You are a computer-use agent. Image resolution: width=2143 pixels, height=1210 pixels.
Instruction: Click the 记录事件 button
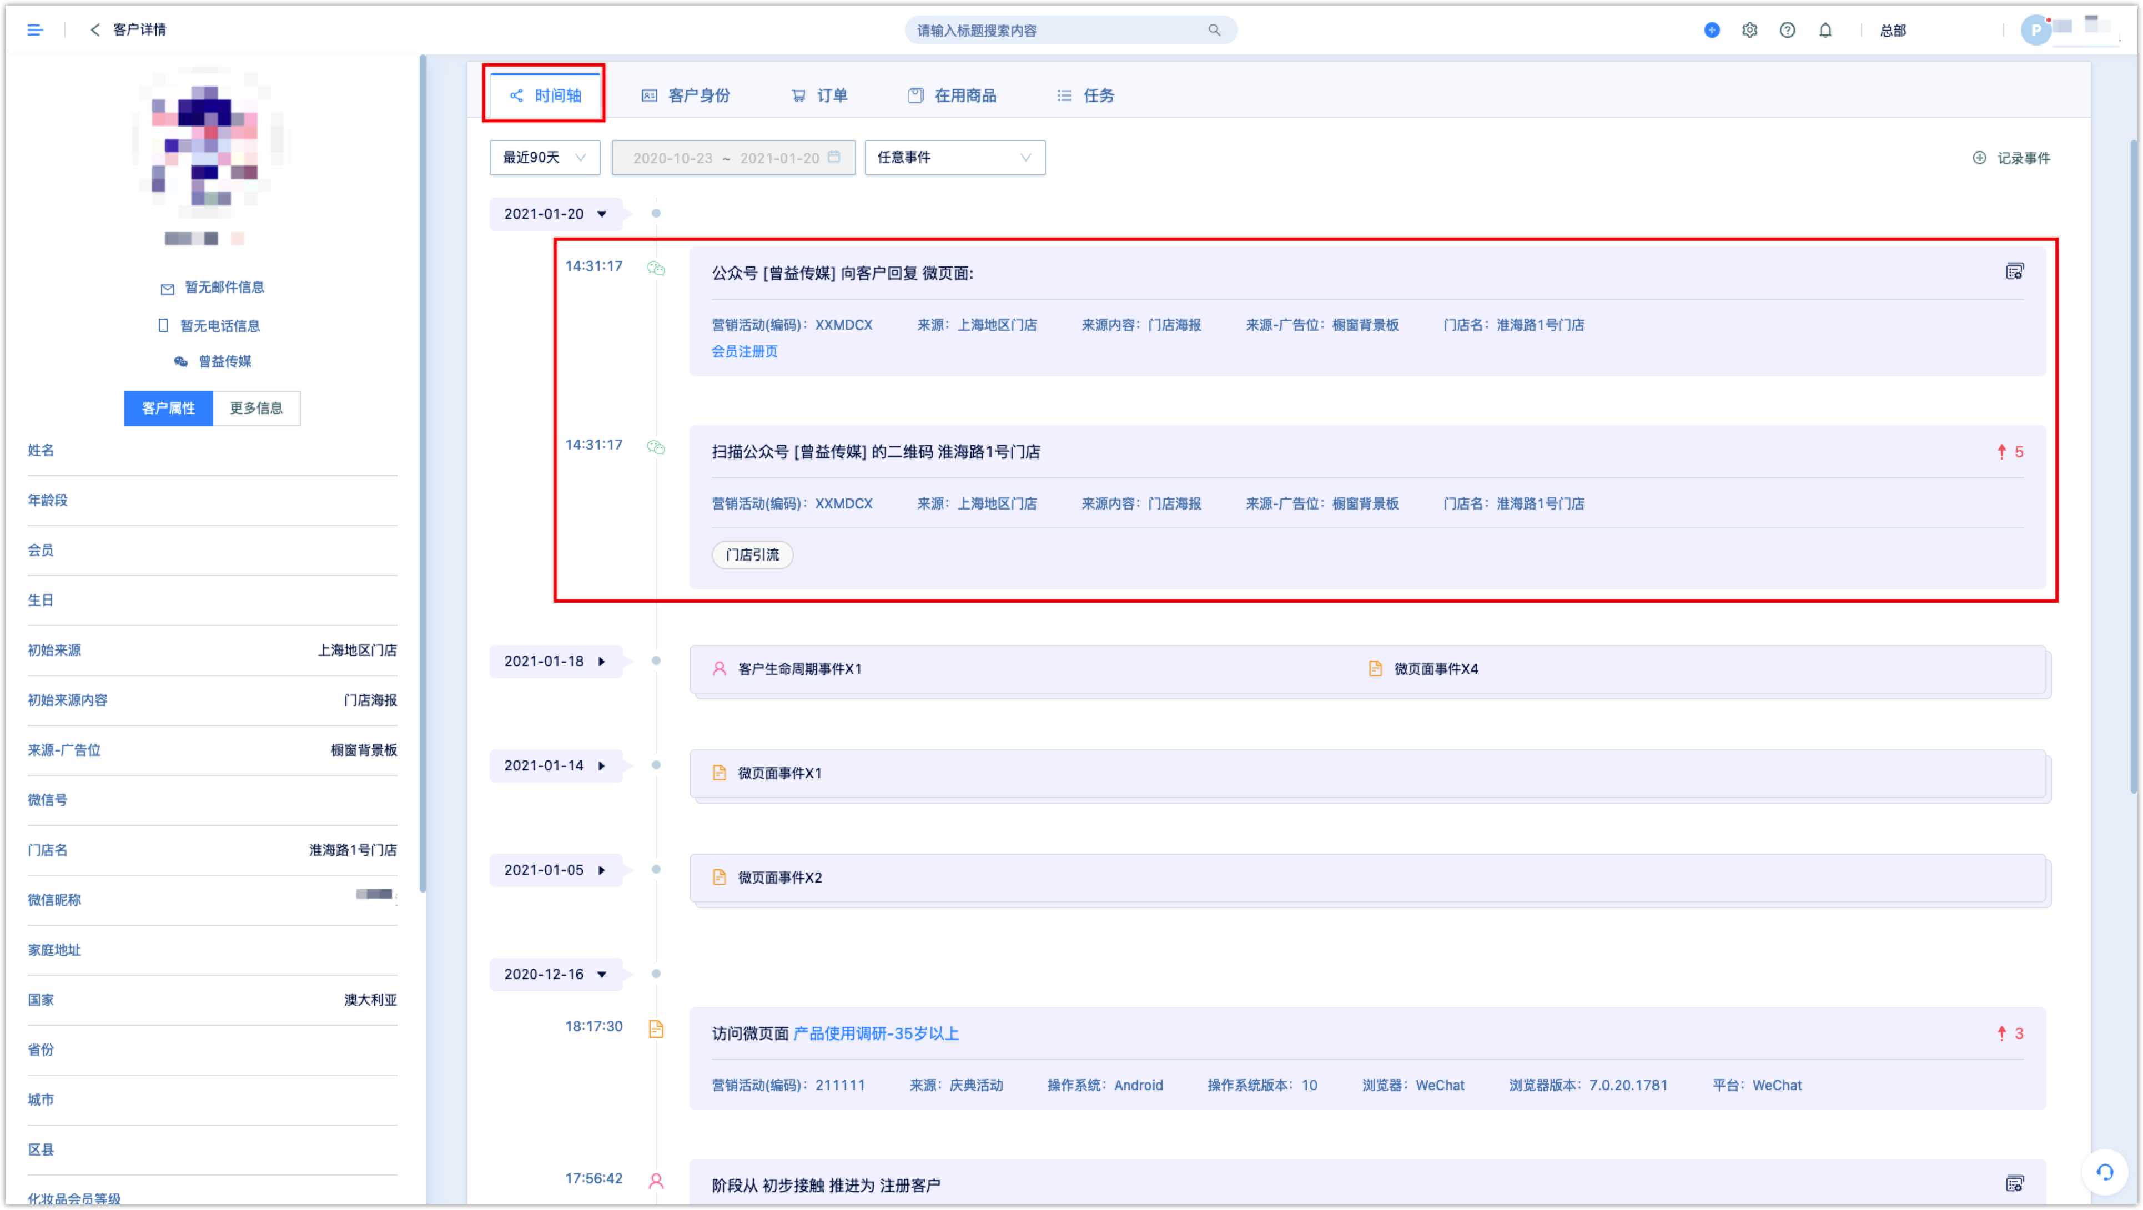pyautogui.click(x=2011, y=158)
